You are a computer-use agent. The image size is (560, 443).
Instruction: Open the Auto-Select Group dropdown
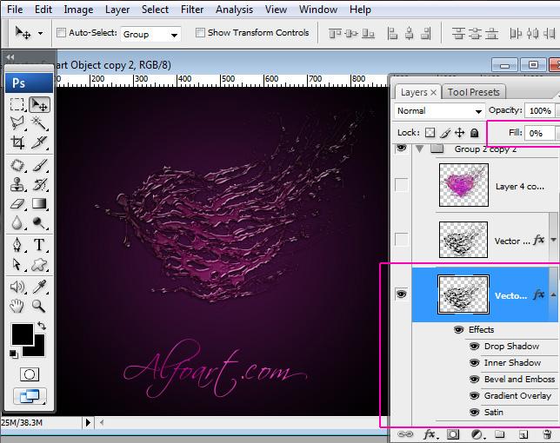click(x=150, y=34)
